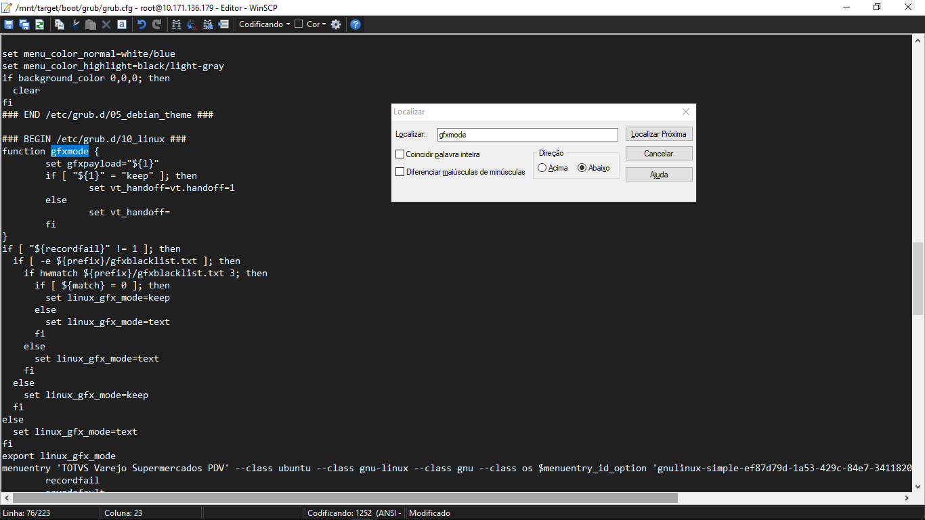Viewport: 925px width, 520px height.
Task: Enable Diferenciar maiúsculas de minúsculas checkbox
Action: click(x=400, y=172)
